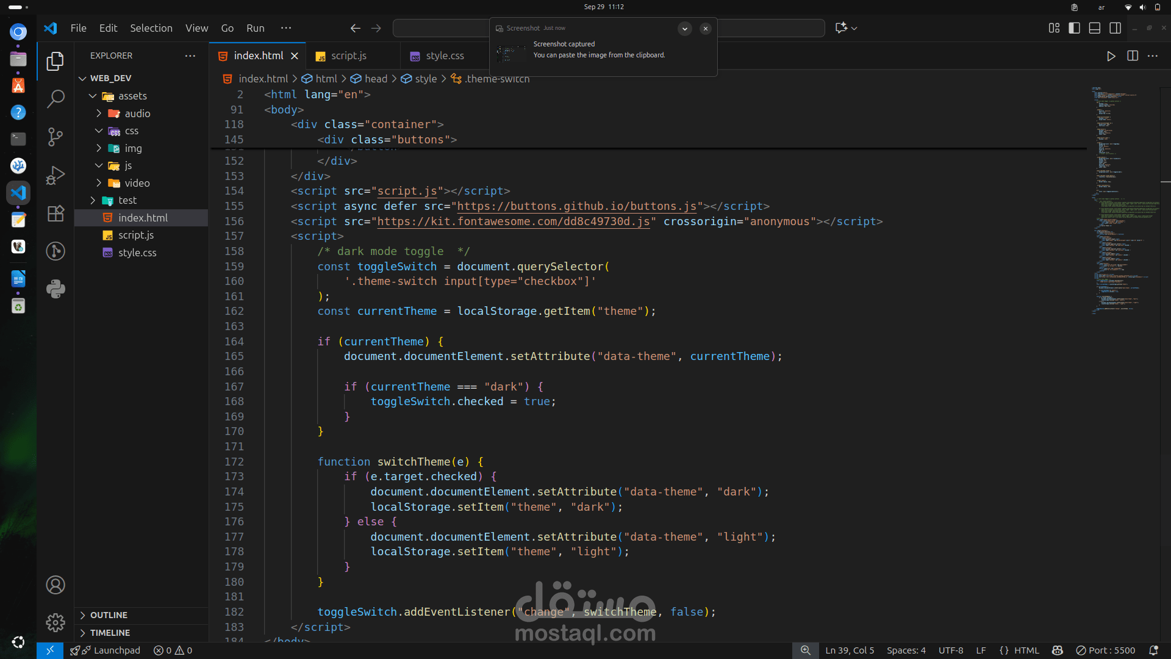Click Spaces: 4 indentation setting

tap(906, 650)
